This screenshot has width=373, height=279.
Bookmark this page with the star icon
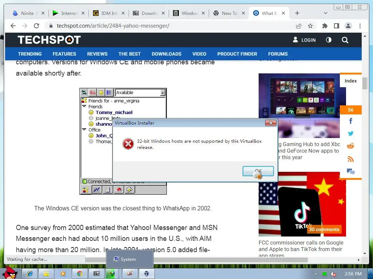coord(310,26)
